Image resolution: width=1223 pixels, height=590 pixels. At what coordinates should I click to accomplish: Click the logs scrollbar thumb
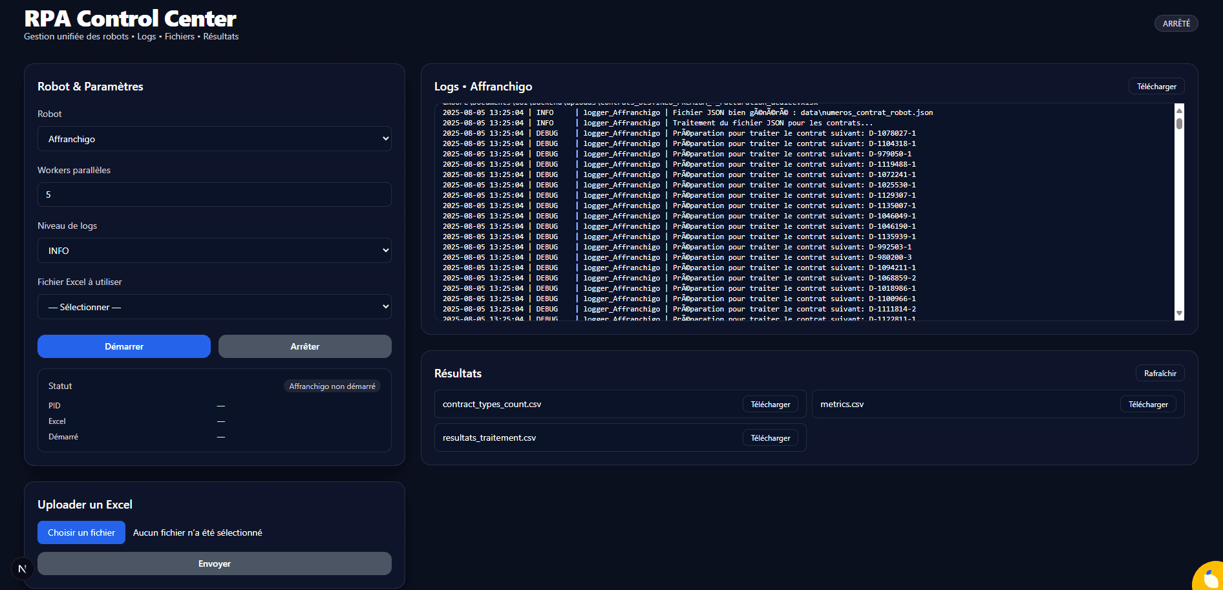click(1179, 123)
